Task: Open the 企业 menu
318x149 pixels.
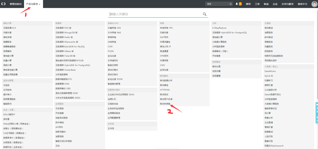Action: click(x=275, y=4)
